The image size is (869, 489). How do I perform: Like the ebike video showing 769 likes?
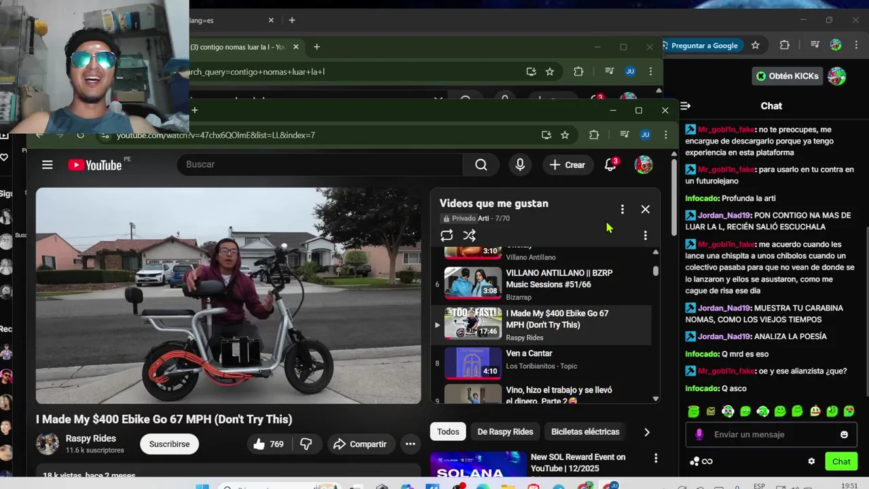269,444
